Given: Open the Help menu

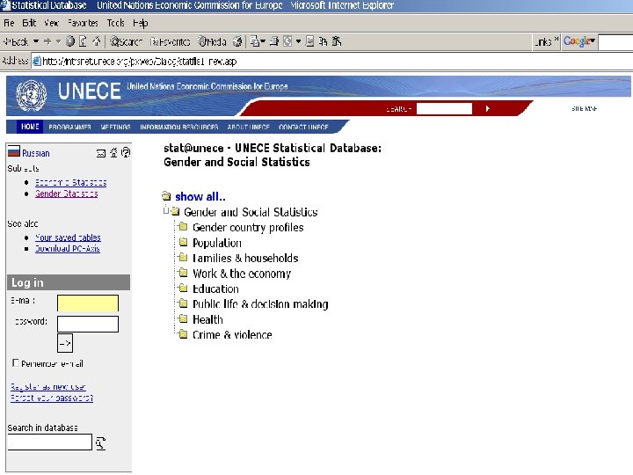Looking at the screenshot, I should point(140,23).
